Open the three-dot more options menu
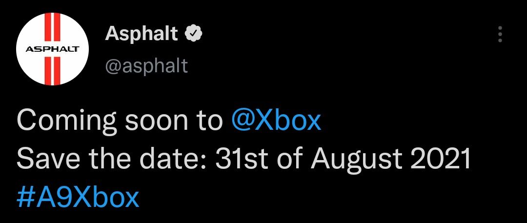Screen dimensions: 527x223 point(499,35)
